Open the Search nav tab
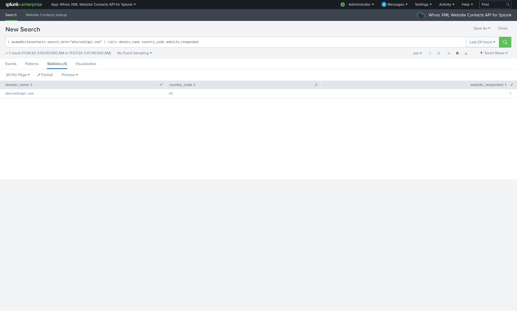The height and width of the screenshot is (311, 517). [x=11, y=15]
